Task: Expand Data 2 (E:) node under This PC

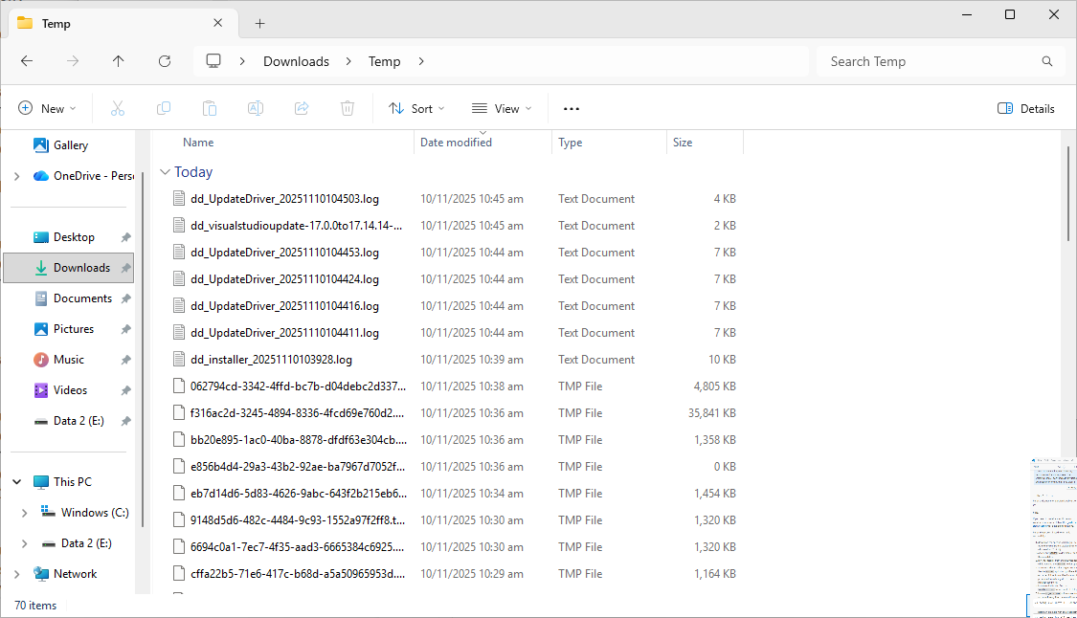Action: [x=25, y=543]
